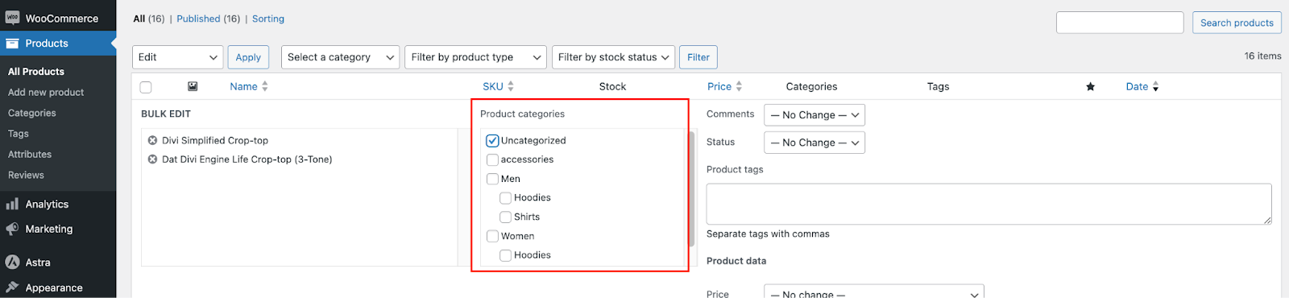Check Hoodies under Men
Viewport: 1289px width, 298px height.
pyautogui.click(x=505, y=197)
